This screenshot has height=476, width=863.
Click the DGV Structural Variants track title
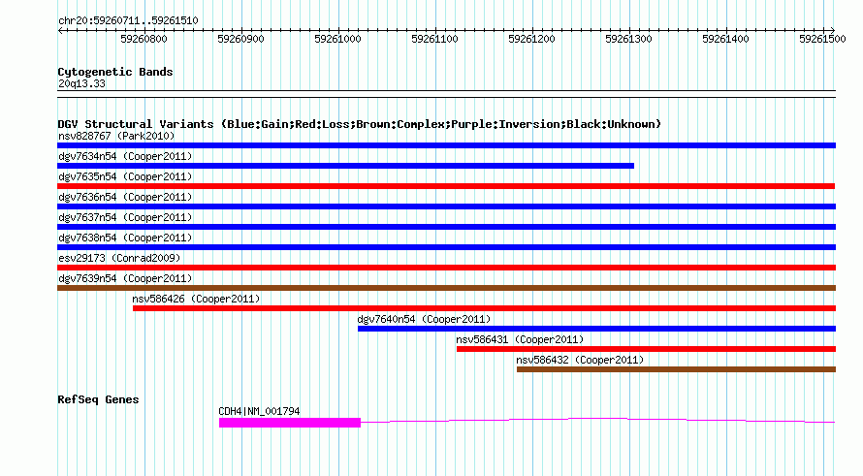click(359, 124)
